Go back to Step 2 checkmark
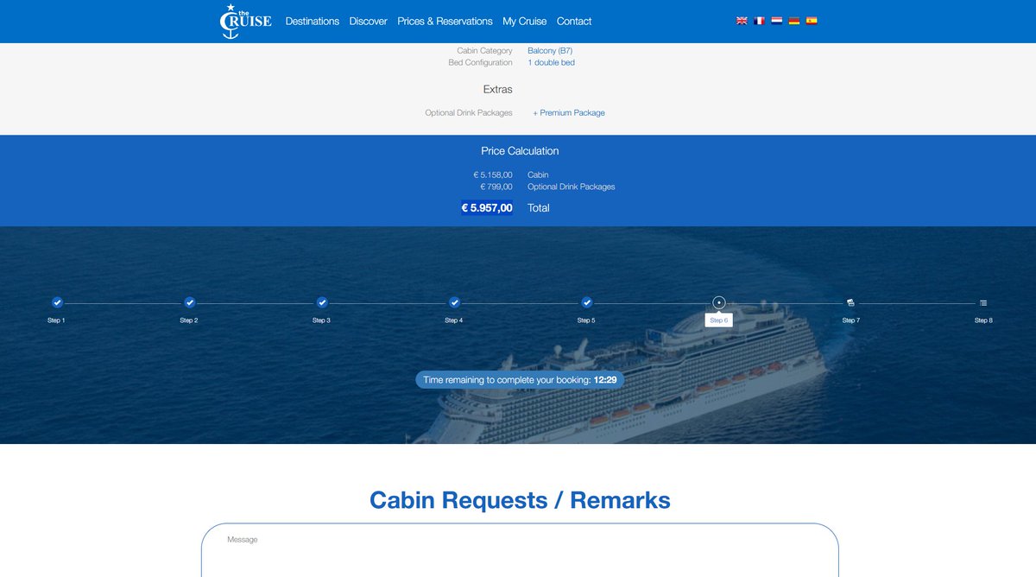 (190, 302)
